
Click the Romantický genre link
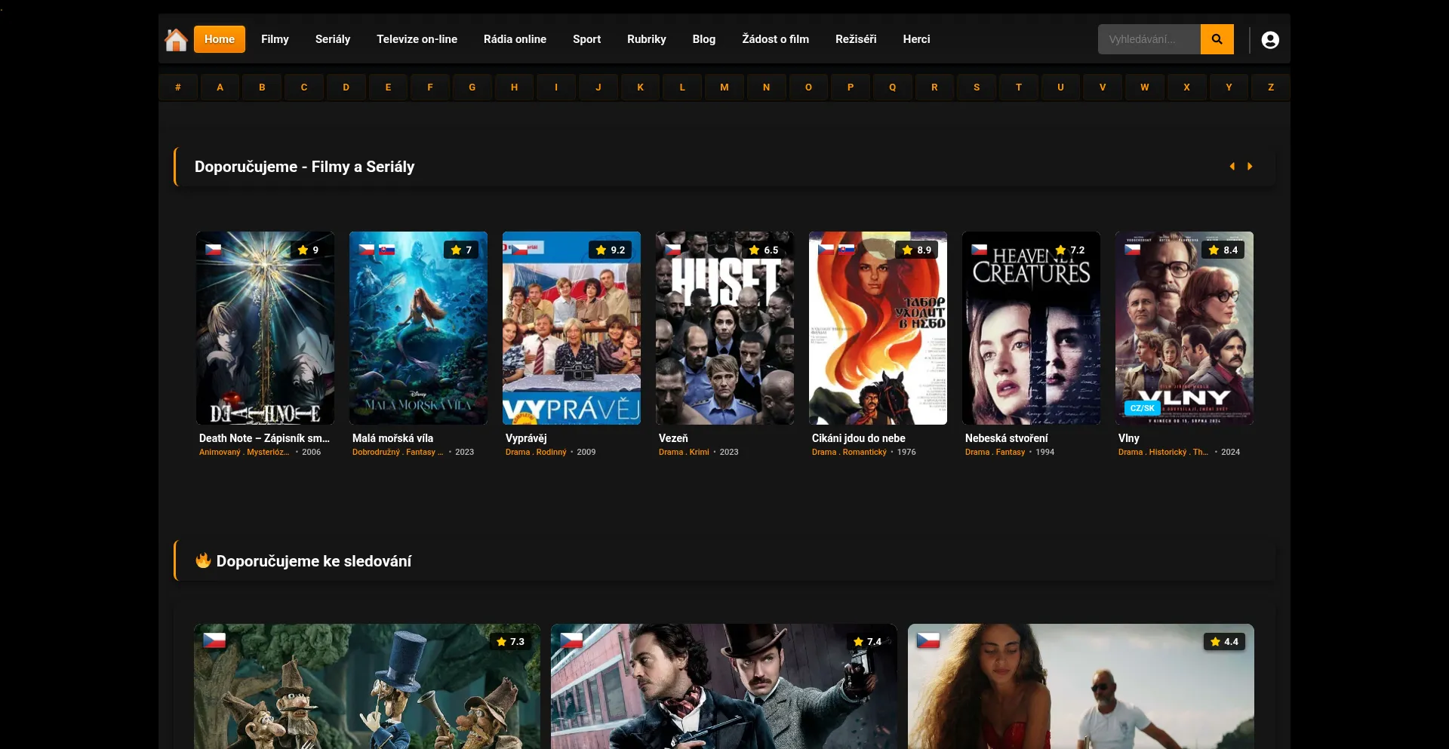tap(865, 453)
